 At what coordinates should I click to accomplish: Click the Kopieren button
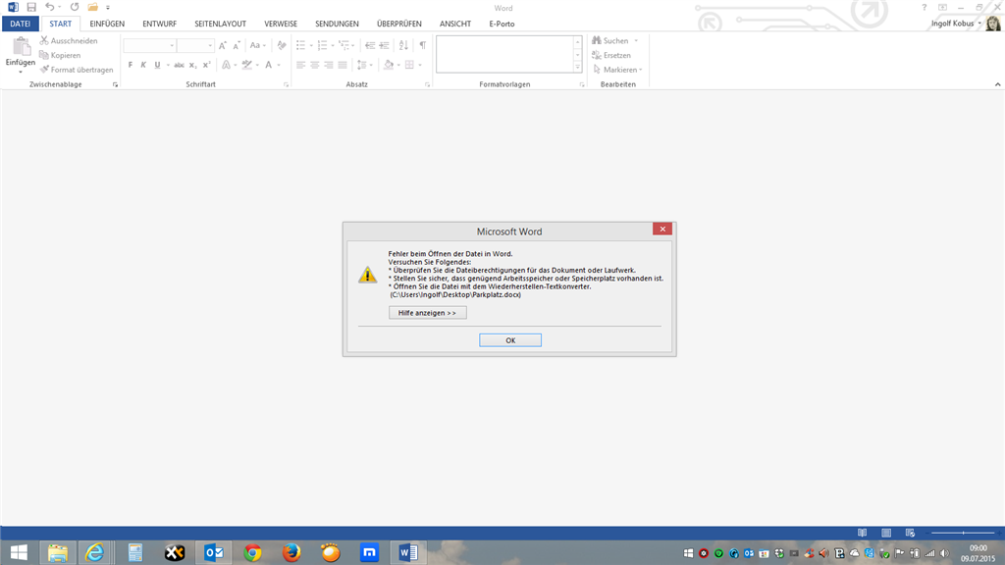(60, 55)
